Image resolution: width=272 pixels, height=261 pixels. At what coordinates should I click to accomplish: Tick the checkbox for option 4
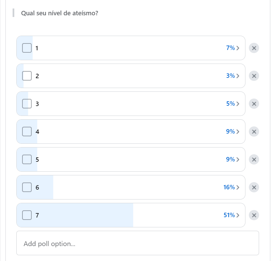(x=27, y=132)
